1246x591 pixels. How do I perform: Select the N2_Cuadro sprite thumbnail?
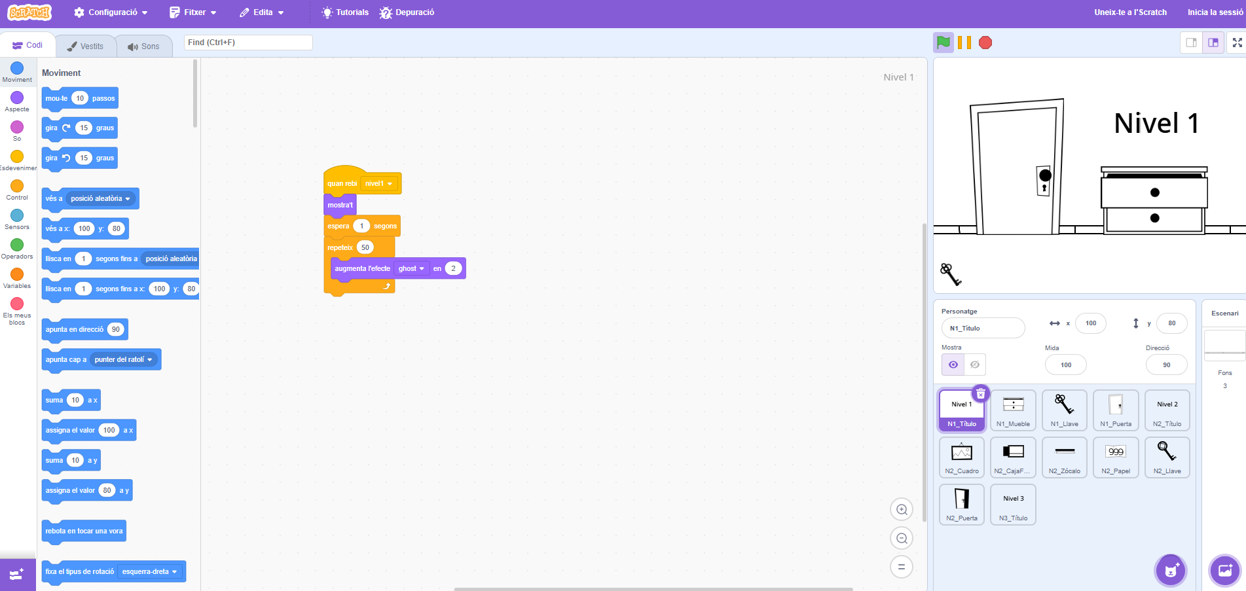(961, 457)
